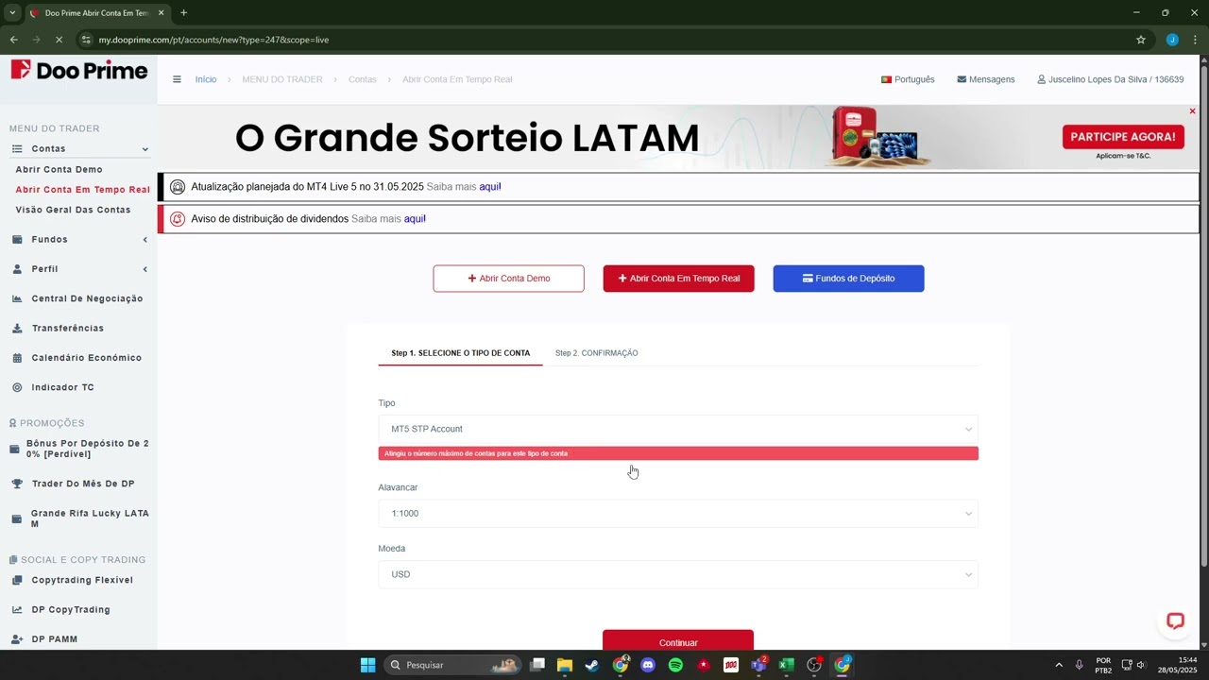Click the address bar URL
1209x680 pixels.
click(213, 40)
